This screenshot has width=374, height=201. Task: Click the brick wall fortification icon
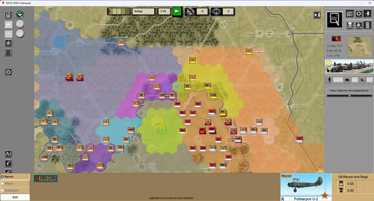click(x=368, y=25)
